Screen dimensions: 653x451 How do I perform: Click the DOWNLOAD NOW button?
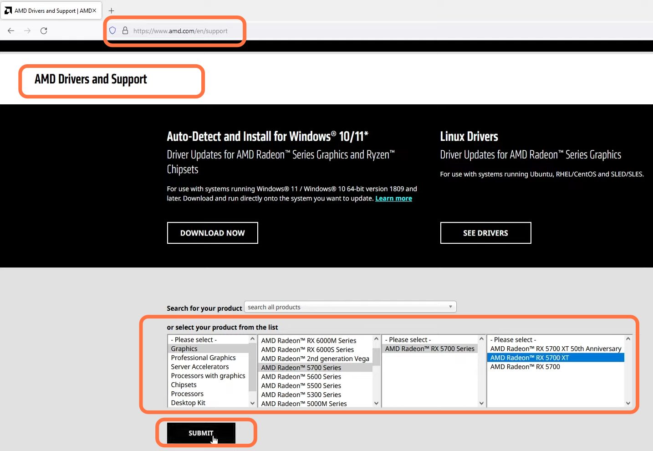pyautogui.click(x=213, y=233)
